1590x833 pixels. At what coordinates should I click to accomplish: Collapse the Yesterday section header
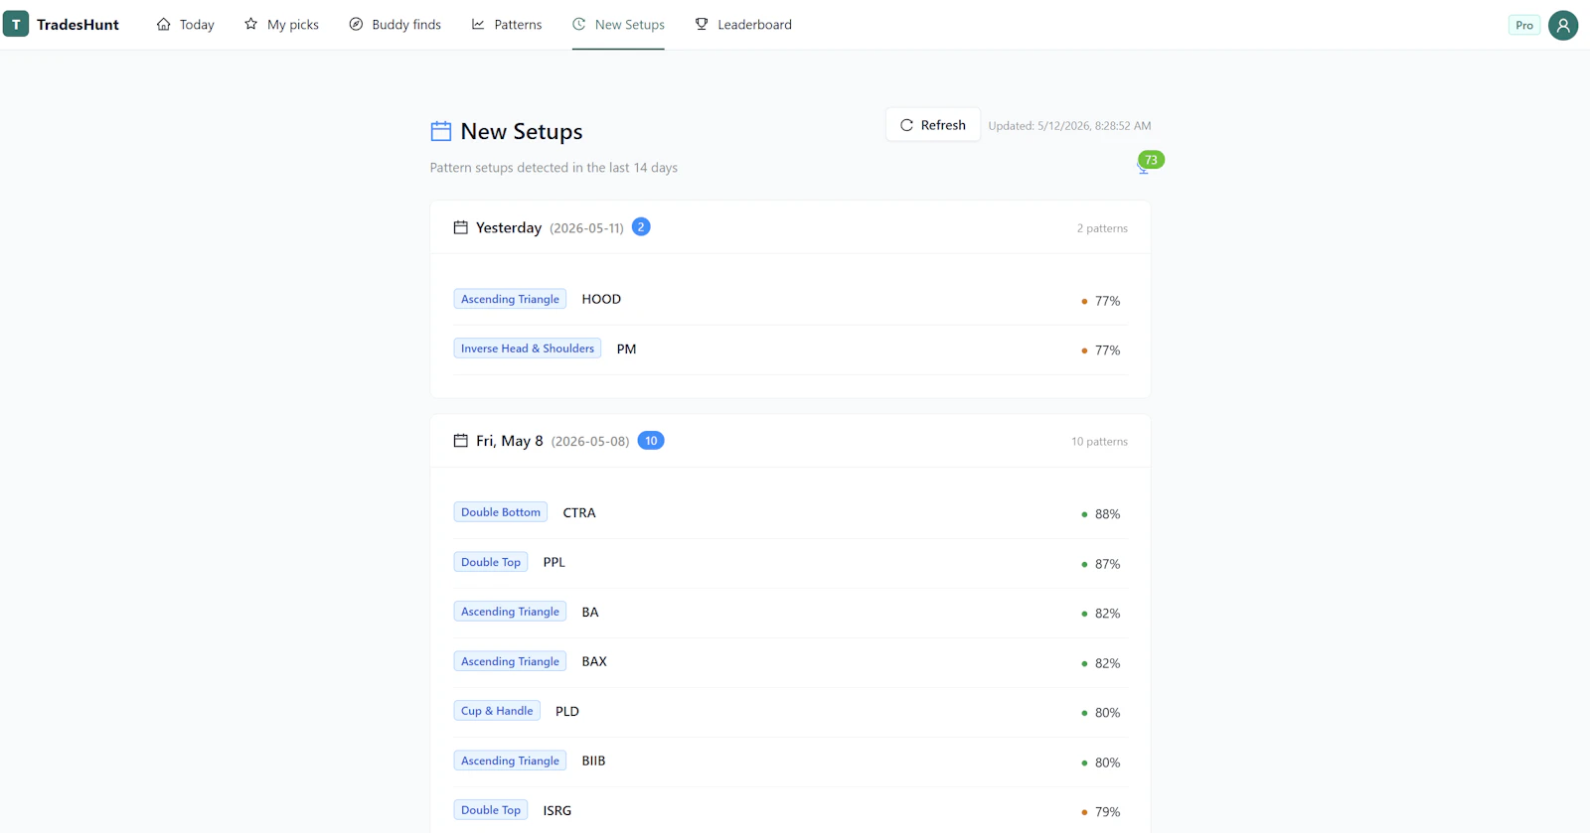(790, 227)
